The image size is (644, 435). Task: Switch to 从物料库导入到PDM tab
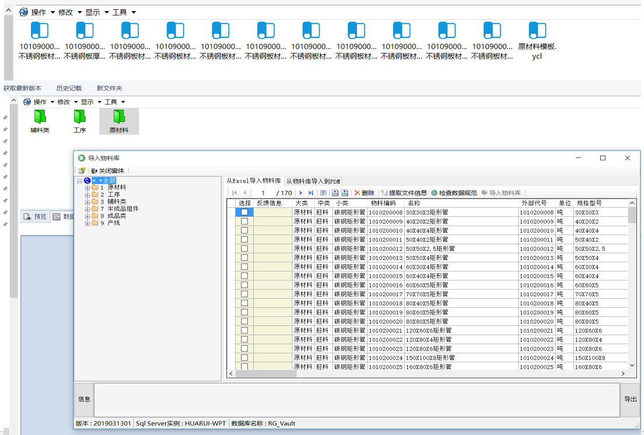(313, 181)
